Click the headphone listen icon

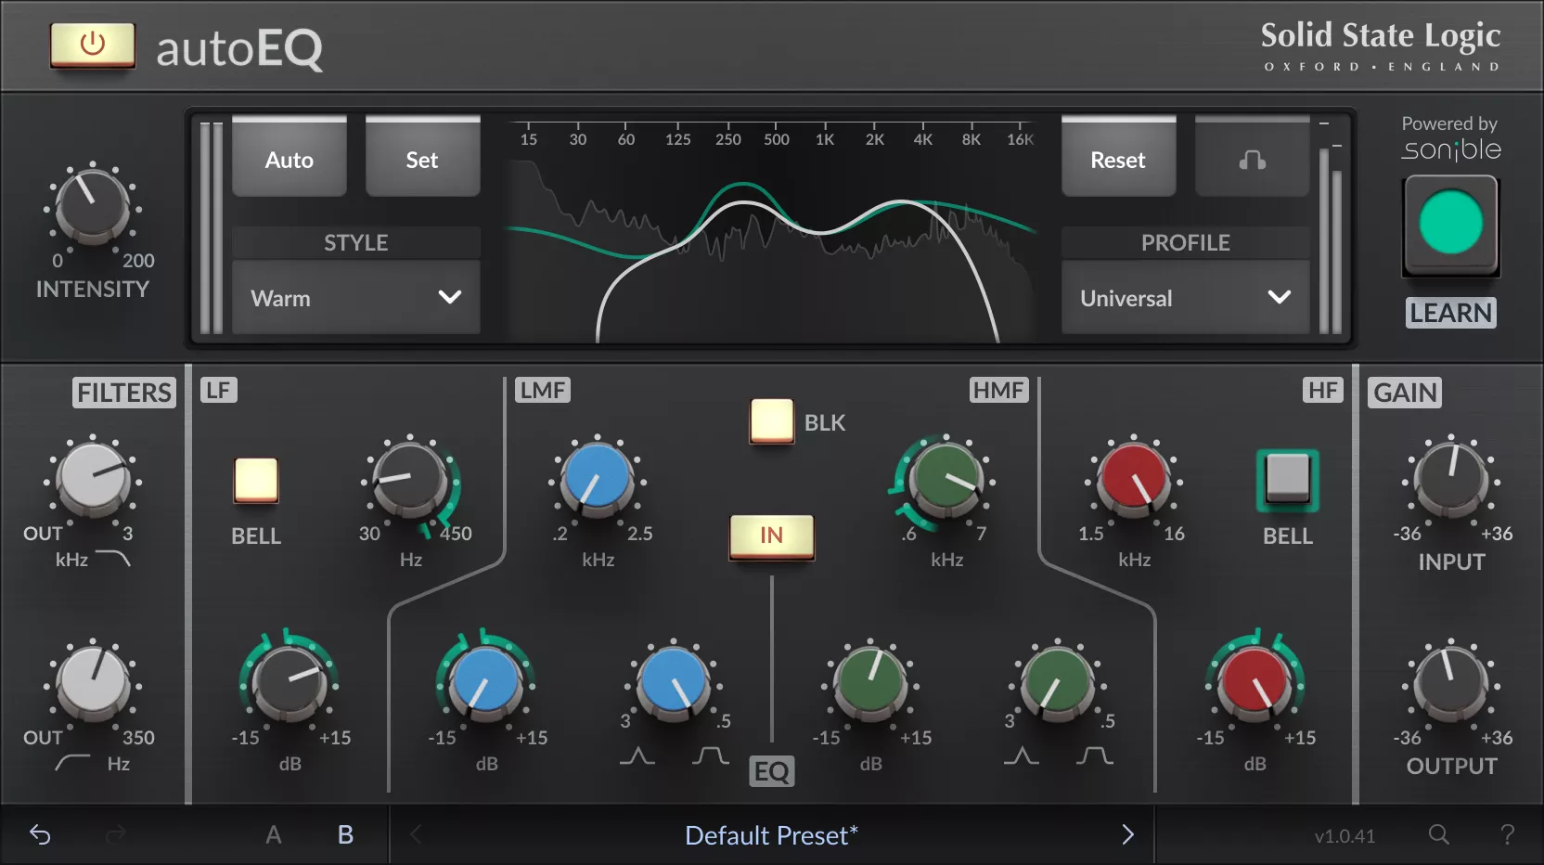1252,159
